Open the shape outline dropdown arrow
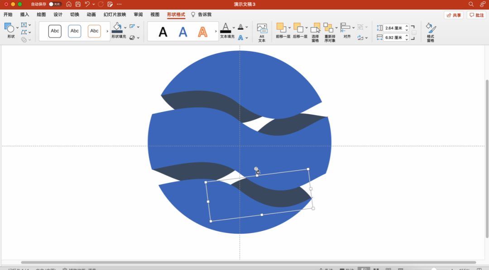 [x=138, y=27]
